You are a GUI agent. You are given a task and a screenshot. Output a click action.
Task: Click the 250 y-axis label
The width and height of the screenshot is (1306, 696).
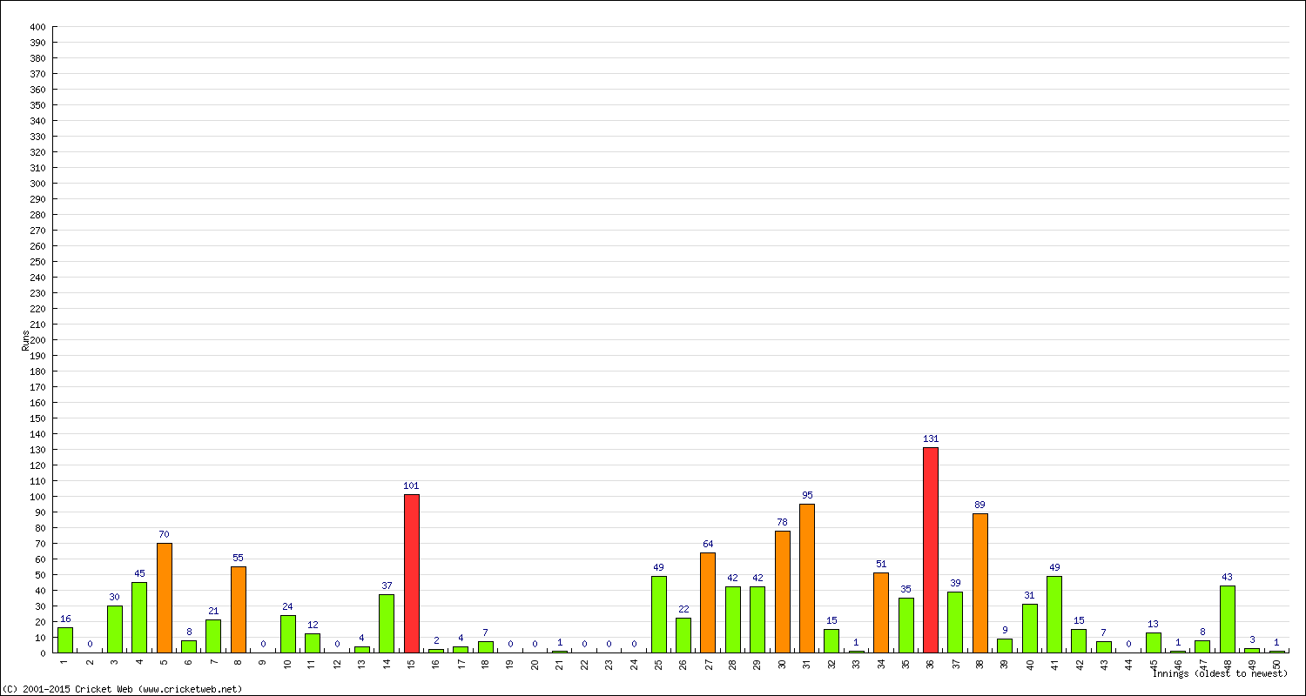(37, 261)
